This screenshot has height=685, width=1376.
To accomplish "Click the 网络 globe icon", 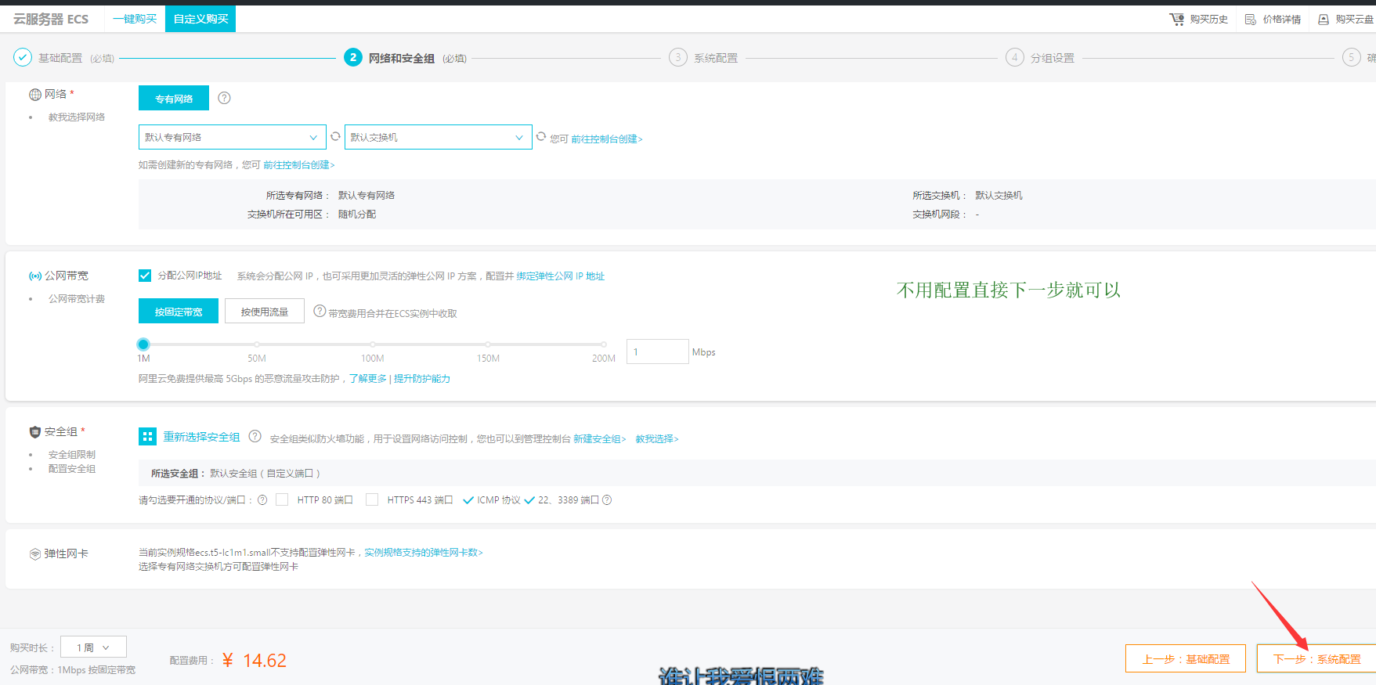I will tap(35, 94).
